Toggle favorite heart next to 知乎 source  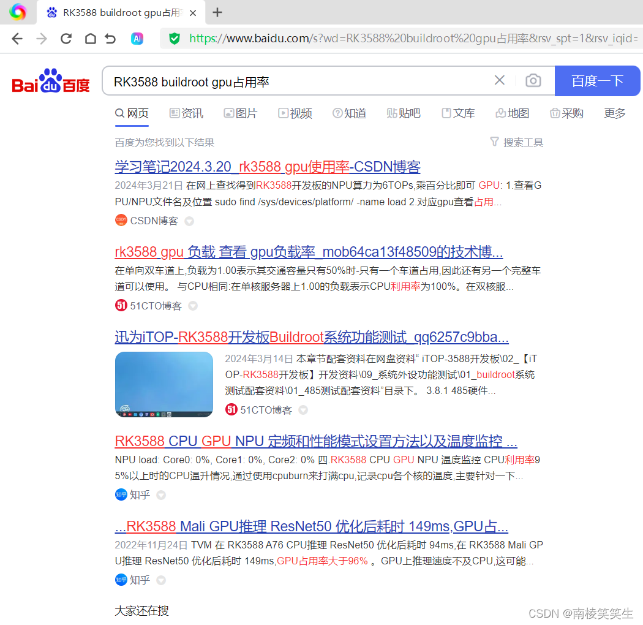pyautogui.click(x=160, y=494)
